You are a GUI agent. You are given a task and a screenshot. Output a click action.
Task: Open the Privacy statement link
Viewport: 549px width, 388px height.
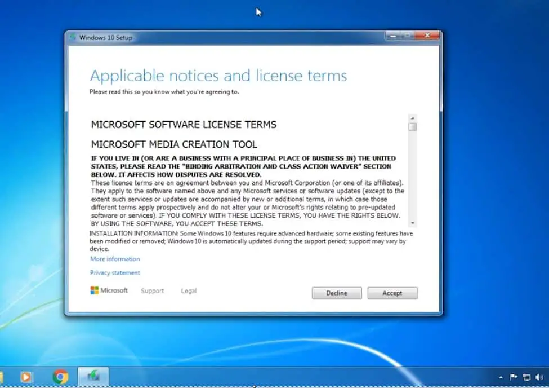point(115,273)
